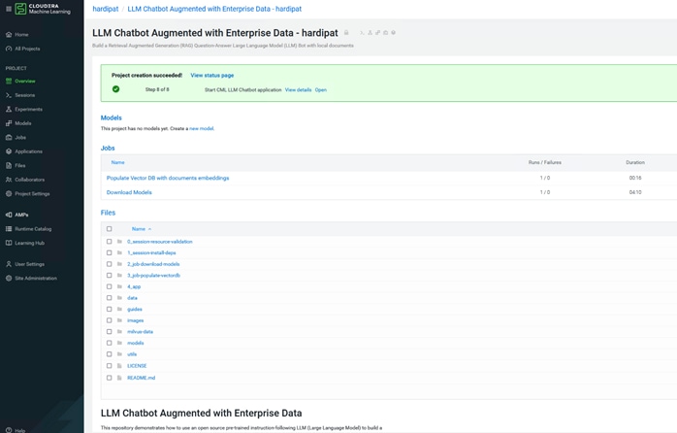
Task: Open the 4_app folder
Action: click(x=134, y=287)
